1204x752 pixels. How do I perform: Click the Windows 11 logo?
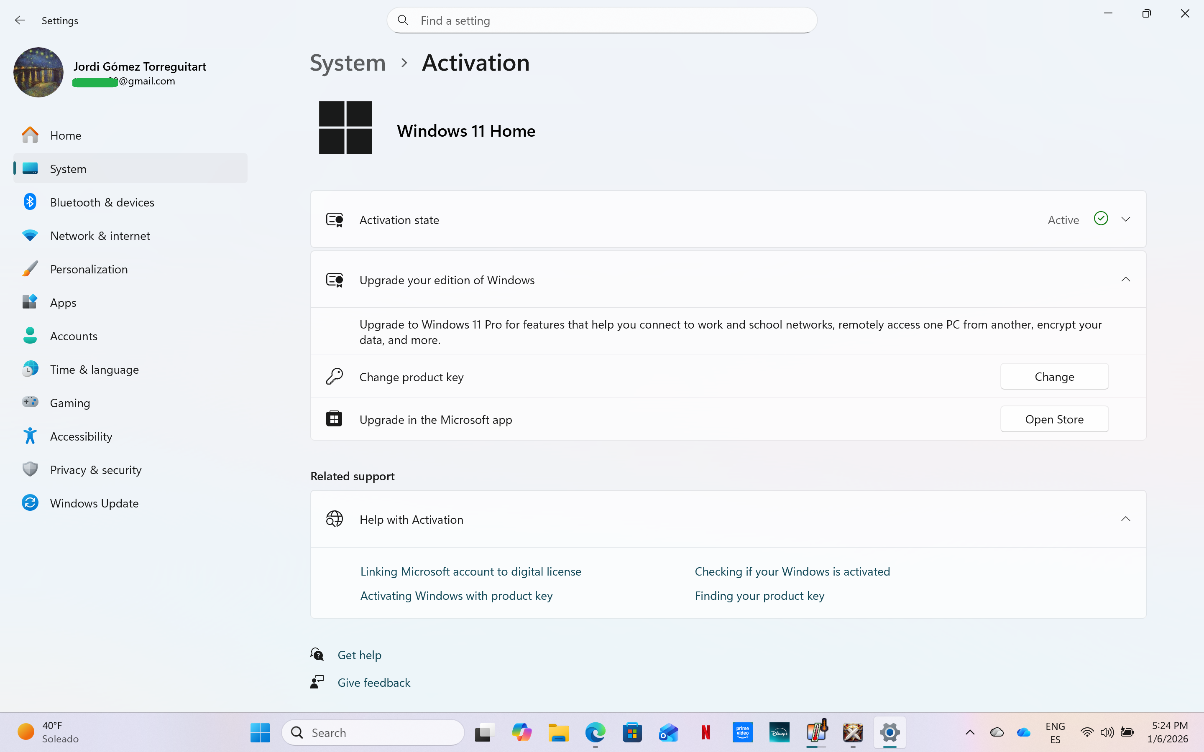345,127
